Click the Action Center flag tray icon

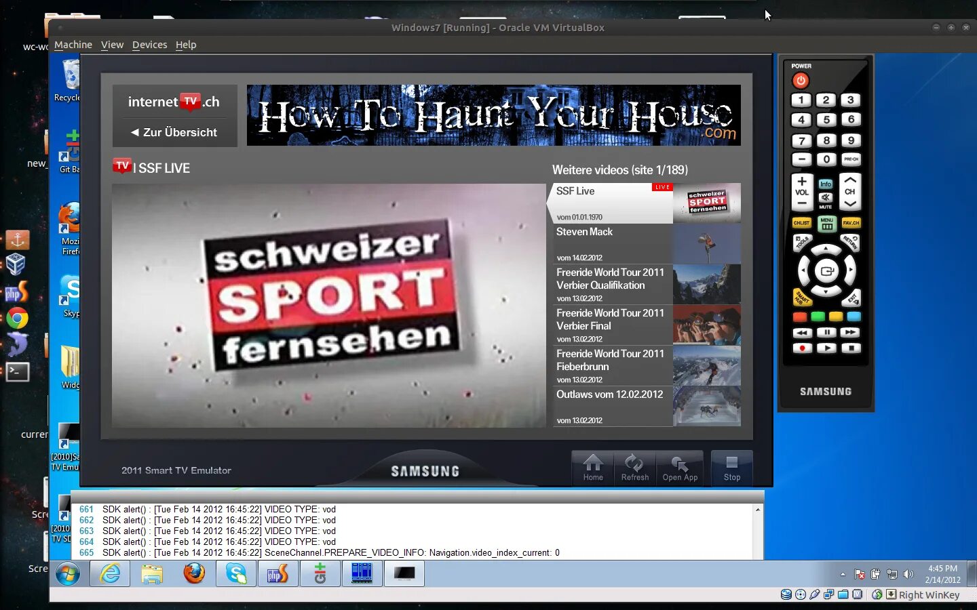click(860, 574)
